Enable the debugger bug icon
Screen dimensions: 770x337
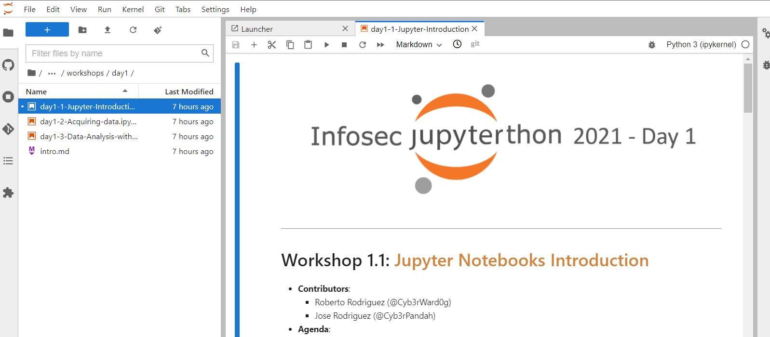(652, 45)
